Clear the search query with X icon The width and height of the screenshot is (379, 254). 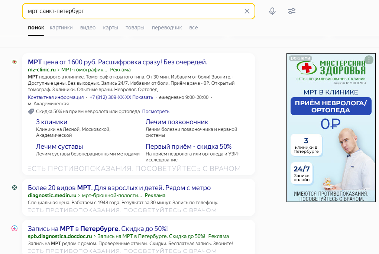(x=247, y=11)
